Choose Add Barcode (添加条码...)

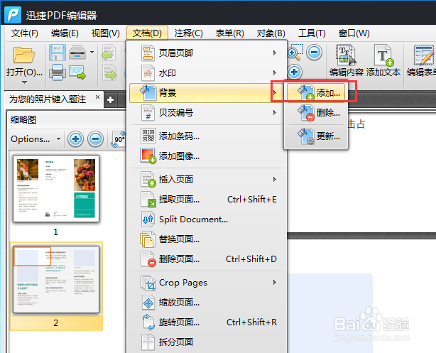coord(207,136)
